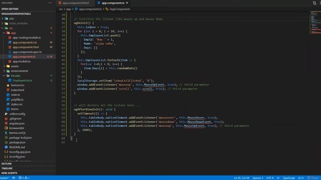Open index.html file
The width and height of the screenshot is (321, 180).
coord(18,90)
